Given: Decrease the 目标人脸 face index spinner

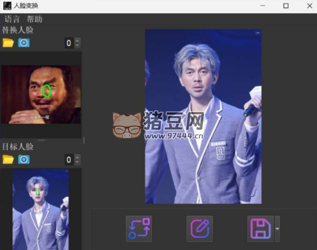Looking at the screenshot, I should click(x=77, y=162).
